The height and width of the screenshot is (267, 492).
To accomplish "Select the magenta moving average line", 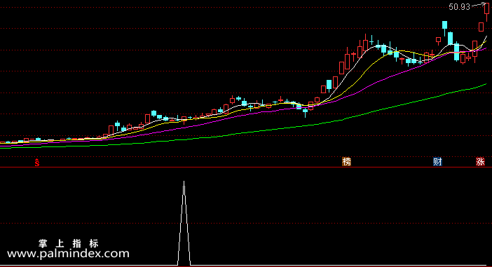I will pyautogui.click(x=376, y=81).
